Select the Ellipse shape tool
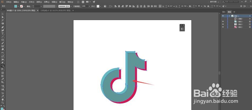Viewport: 252px width, 110px height. click(3, 40)
